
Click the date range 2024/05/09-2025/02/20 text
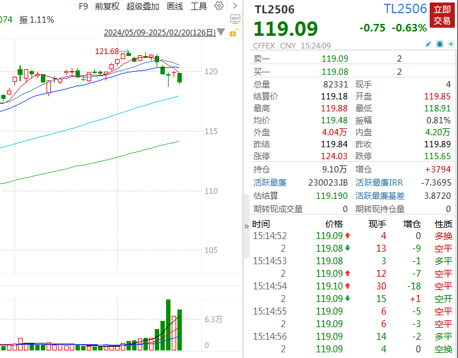[x=160, y=33]
